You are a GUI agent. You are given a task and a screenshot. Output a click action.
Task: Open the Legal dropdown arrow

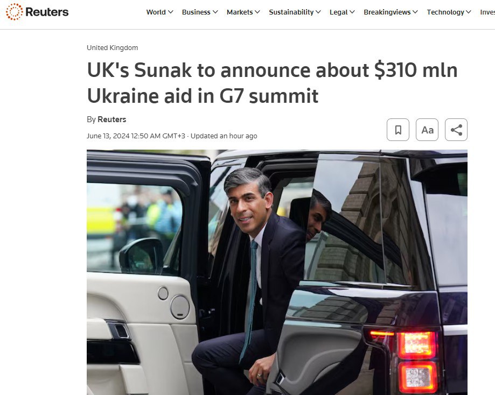point(352,12)
